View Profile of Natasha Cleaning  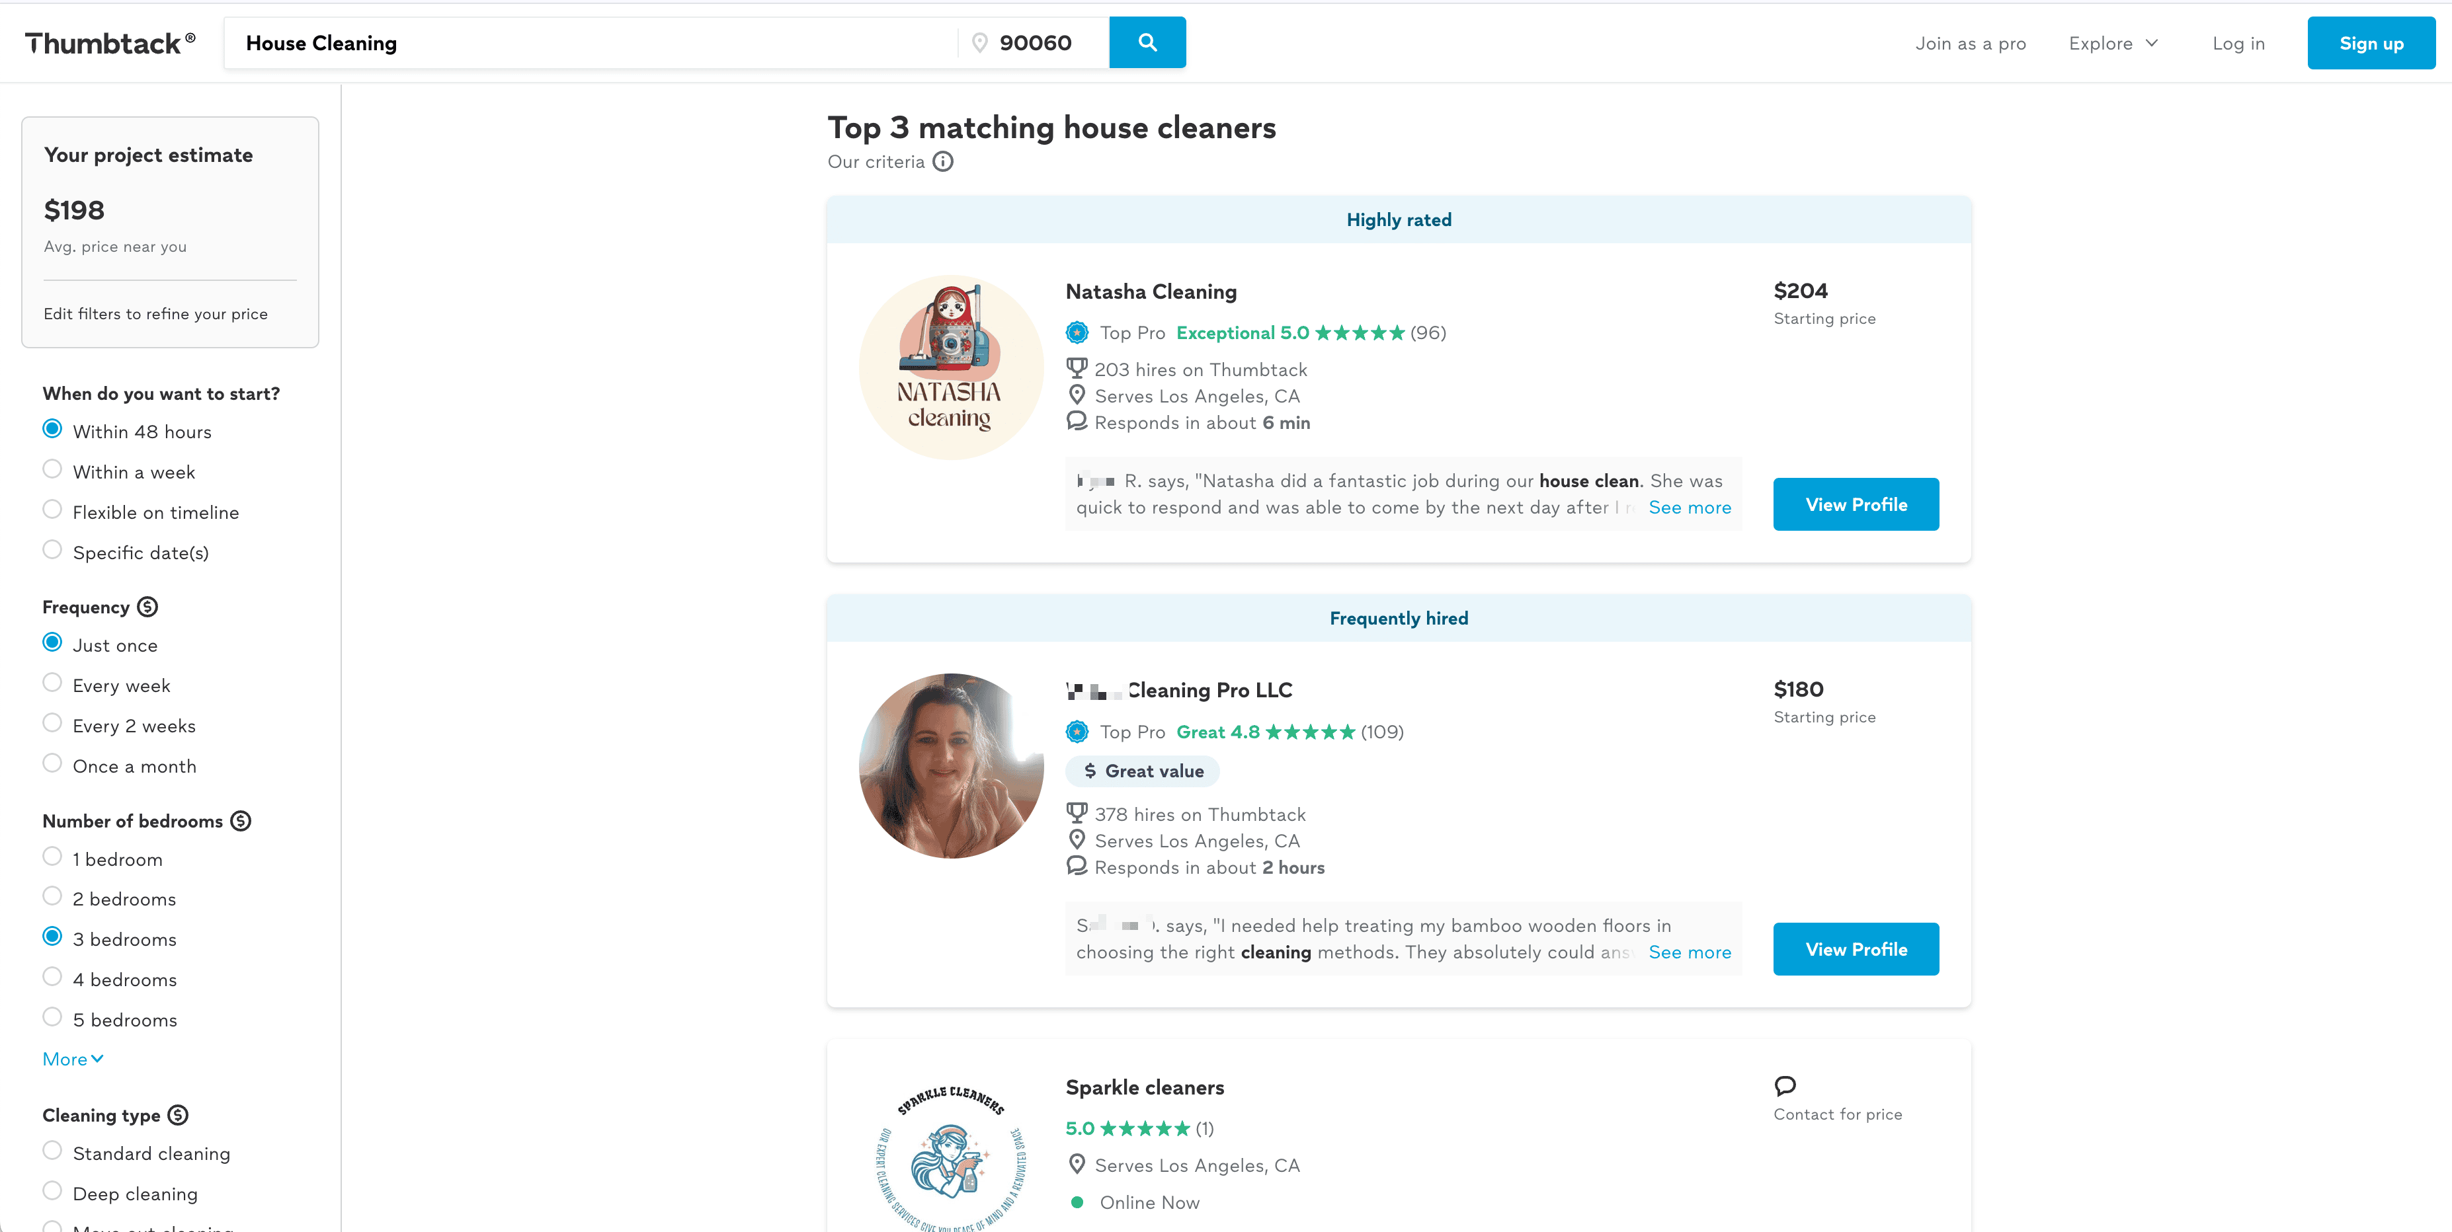(1855, 504)
